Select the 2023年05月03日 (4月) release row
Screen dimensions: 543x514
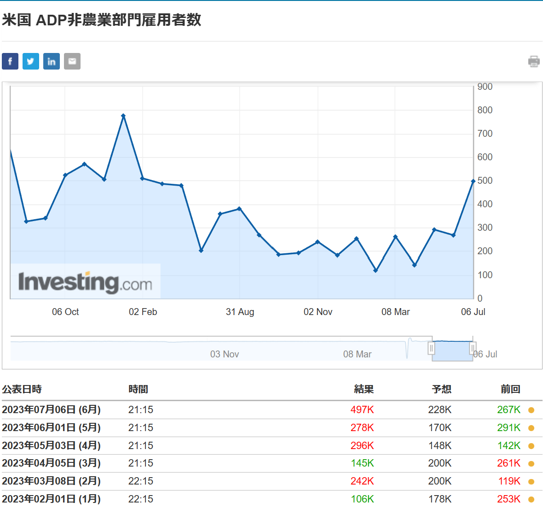click(51, 445)
